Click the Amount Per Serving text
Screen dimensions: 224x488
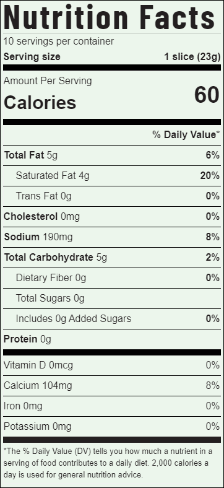pyautogui.click(x=48, y=81)
